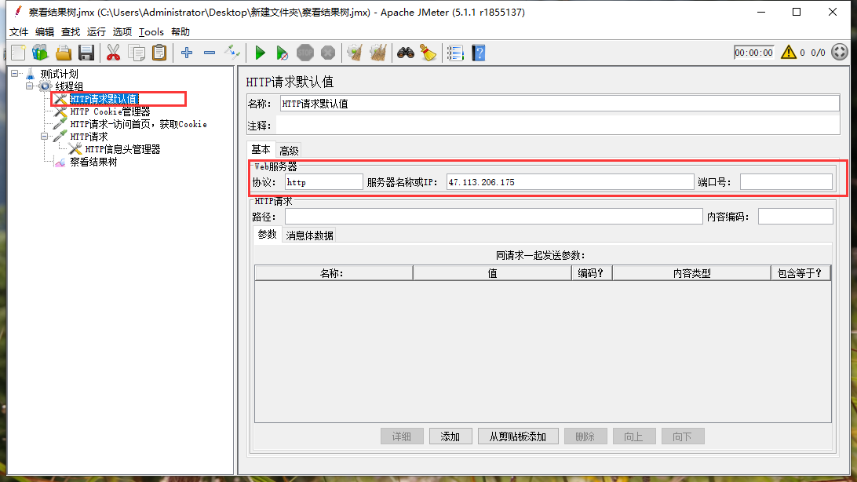Click the Cut scissors icon
The height and width of the screenshot is (482, 857).
click(113, 53)
